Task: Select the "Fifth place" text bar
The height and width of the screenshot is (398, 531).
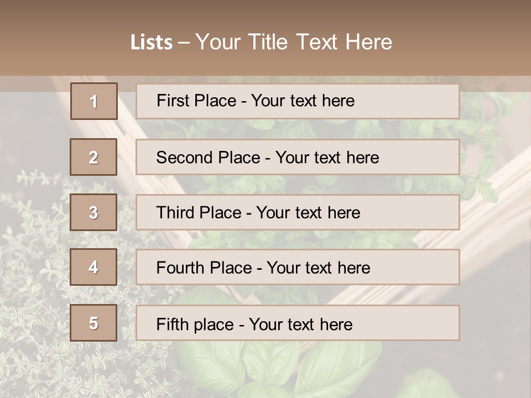Action: point(298,323)
